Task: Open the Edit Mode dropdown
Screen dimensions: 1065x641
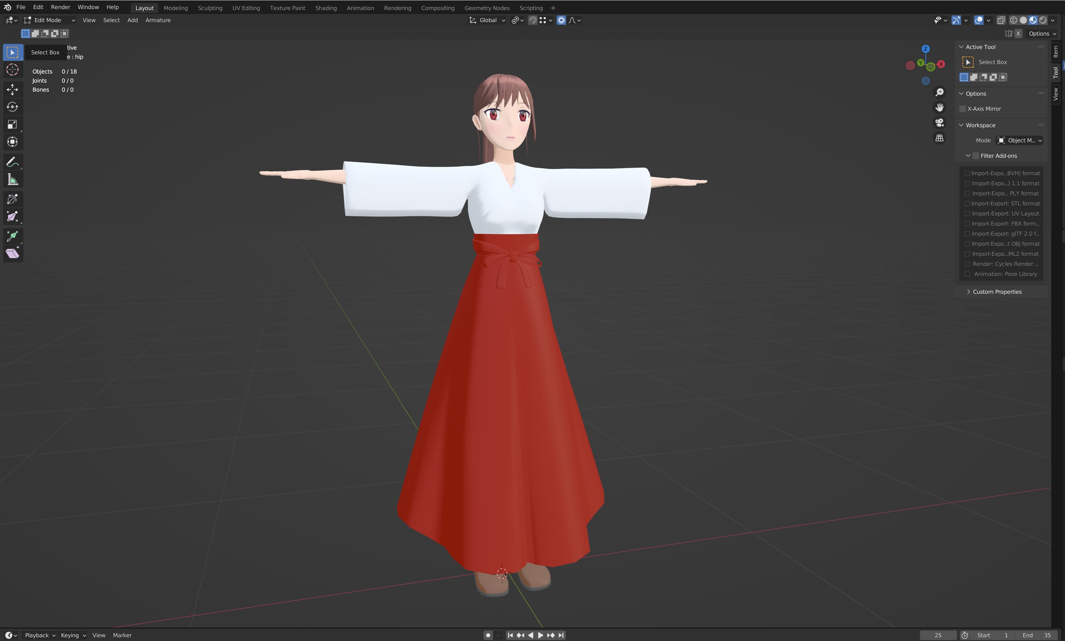Action: pyautogui.click(x=50, y=20)
